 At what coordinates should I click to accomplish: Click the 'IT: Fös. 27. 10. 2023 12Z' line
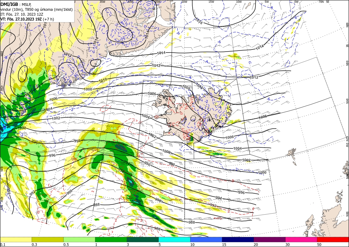coord(22,14)
